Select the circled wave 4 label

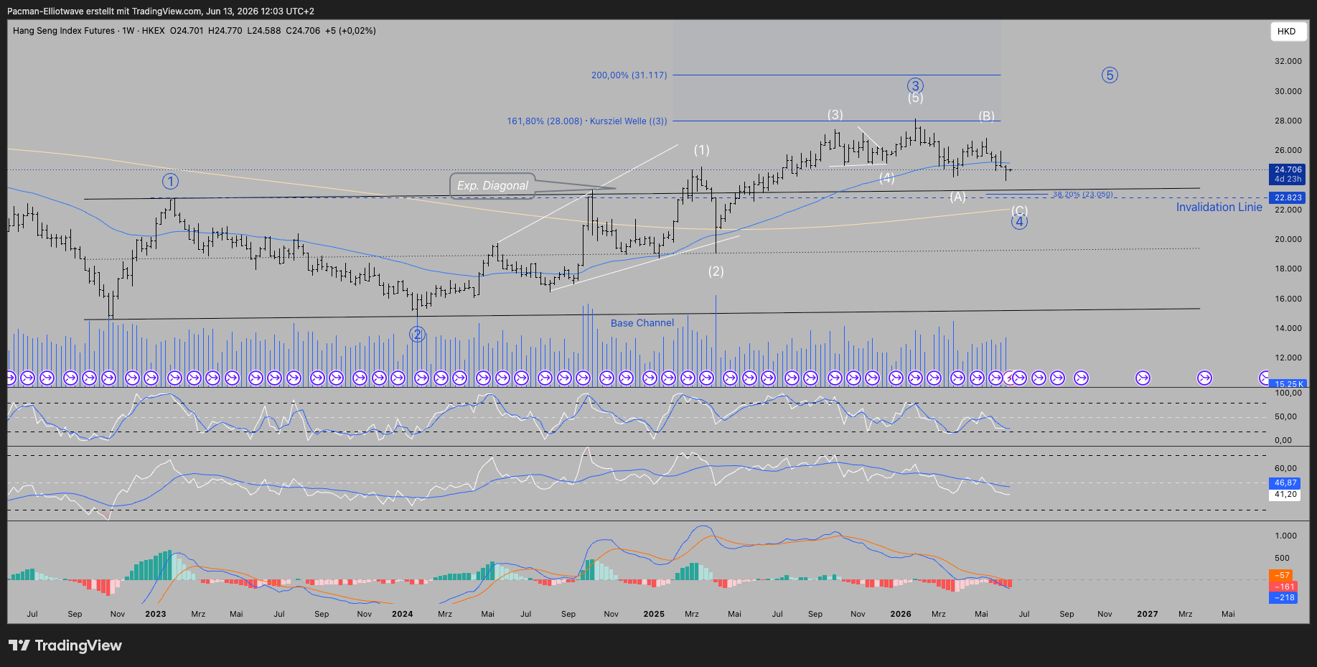(1019, 222)
